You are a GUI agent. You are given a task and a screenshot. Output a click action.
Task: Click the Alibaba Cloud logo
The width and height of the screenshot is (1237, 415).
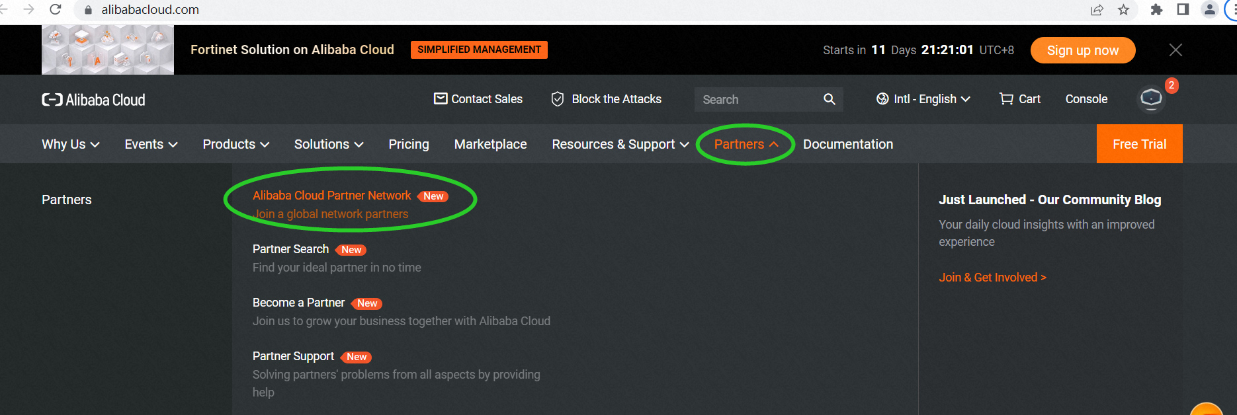[x=93, y=100]
